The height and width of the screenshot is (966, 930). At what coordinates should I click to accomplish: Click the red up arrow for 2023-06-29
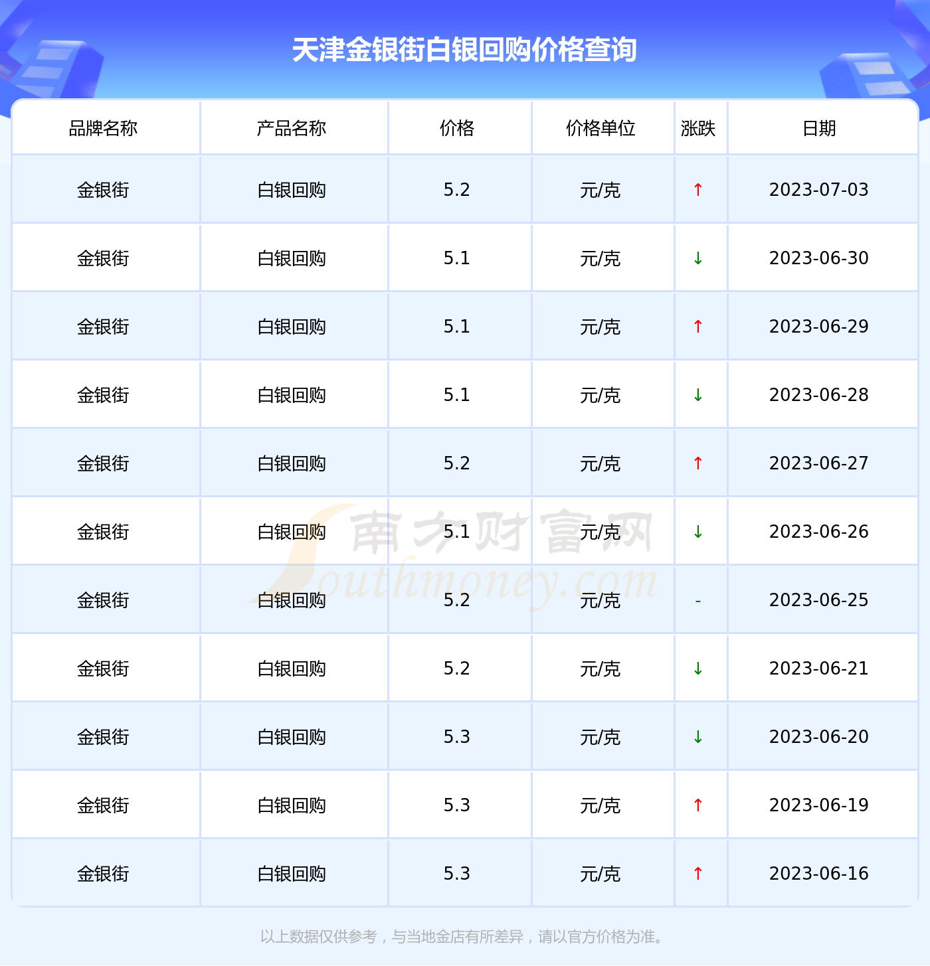(698, 327)
